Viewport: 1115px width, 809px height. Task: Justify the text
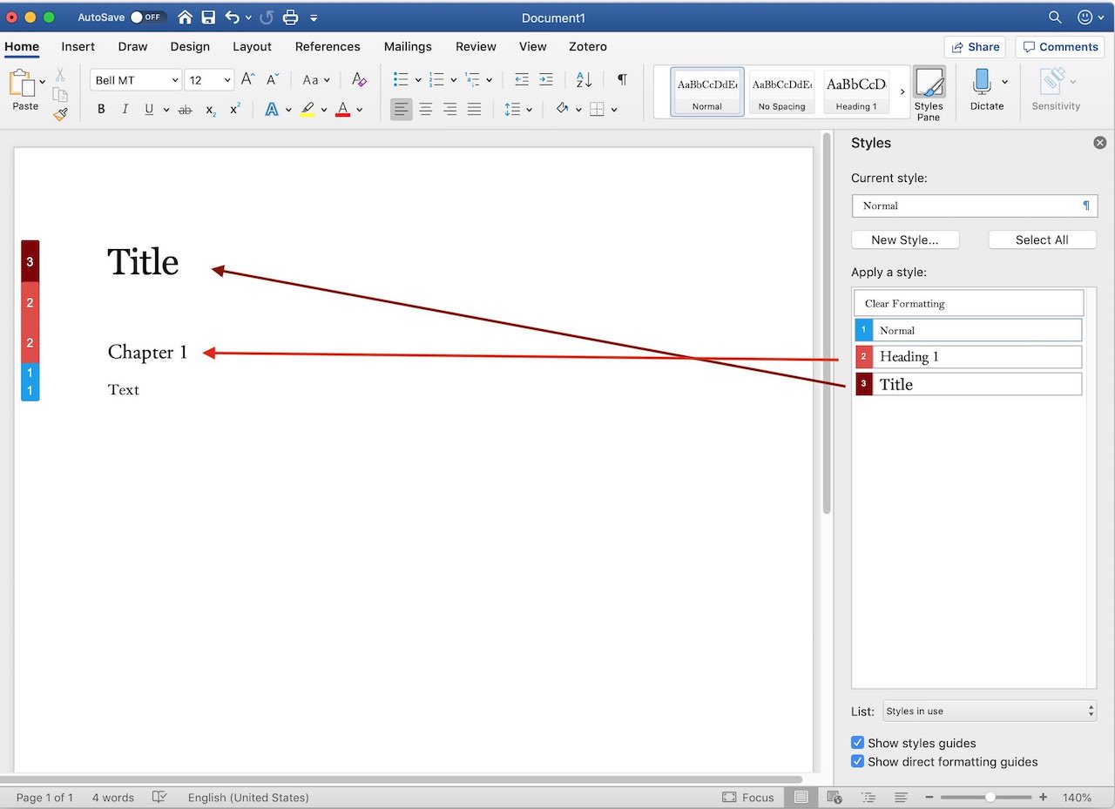coord(475,109)
